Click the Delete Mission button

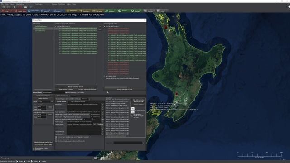click(43, 98)
